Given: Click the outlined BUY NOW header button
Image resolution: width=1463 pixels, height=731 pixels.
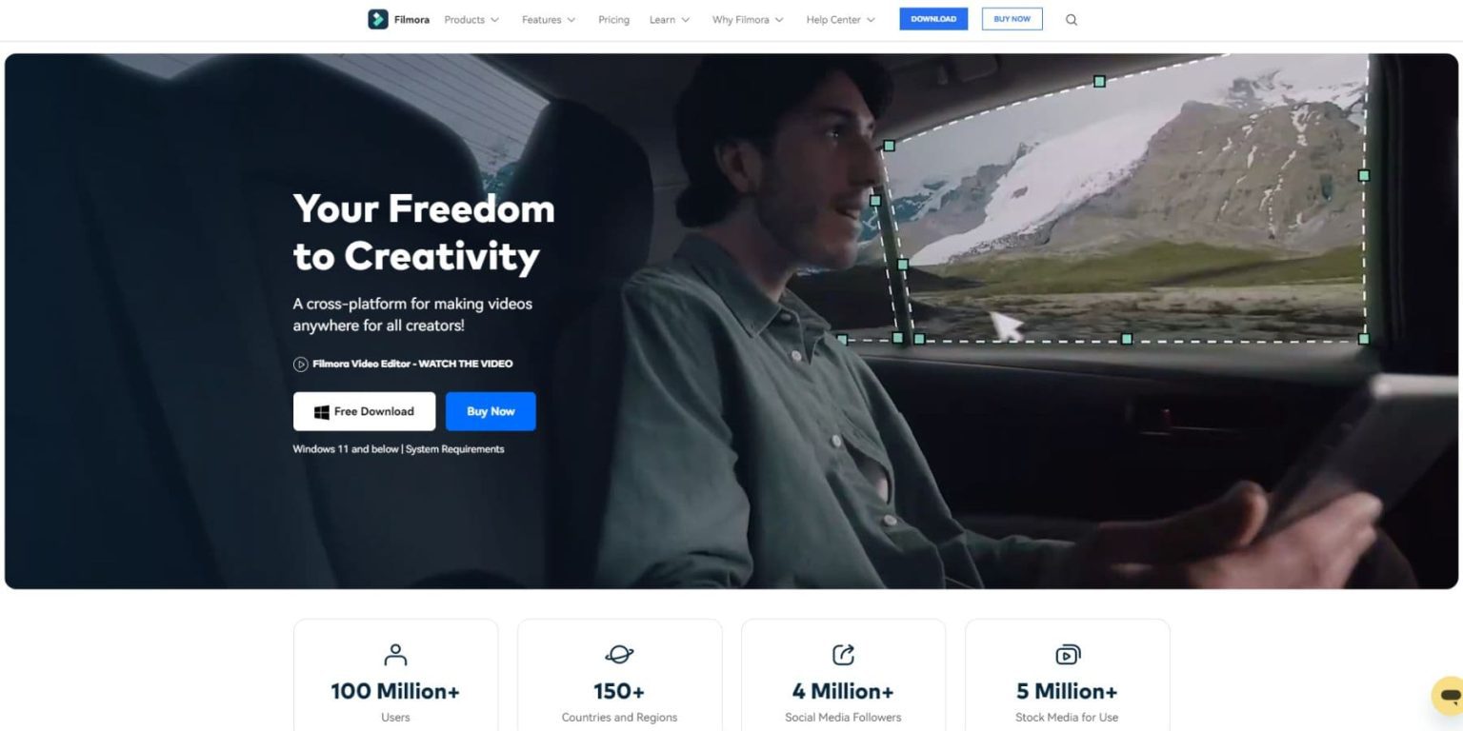Looking at the screenshot, I should coord(1012,19).
